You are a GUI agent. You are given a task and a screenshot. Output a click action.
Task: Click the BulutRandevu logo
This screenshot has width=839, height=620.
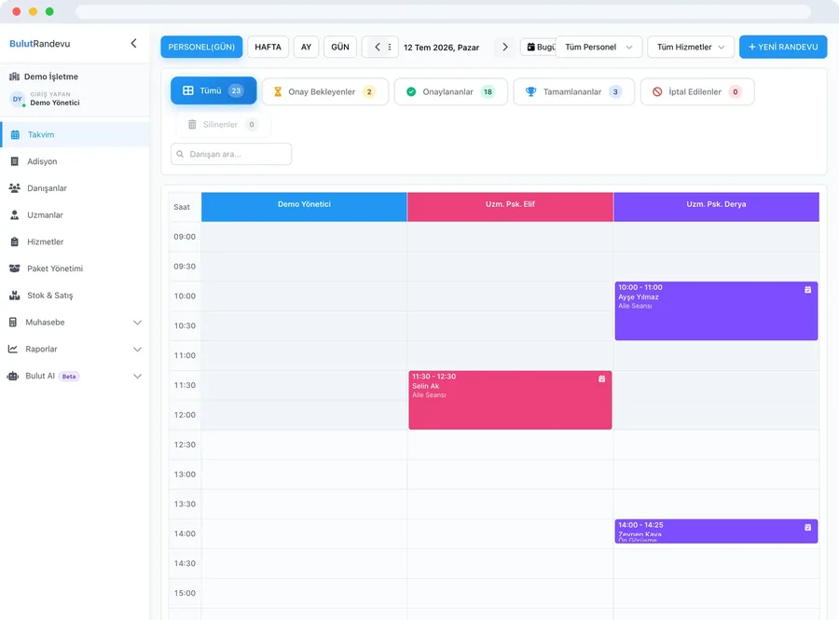click(39, 43)
